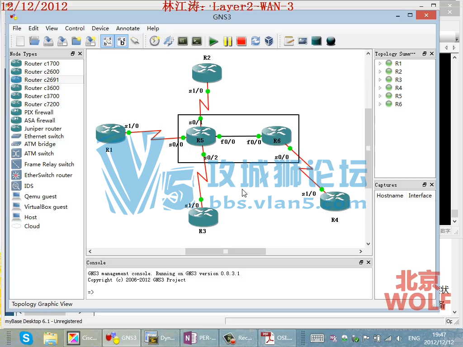Viewport: 463px width, 347px height.
Task: Open the Control menu
Action: pyautogui.click(x=75, y=28)
